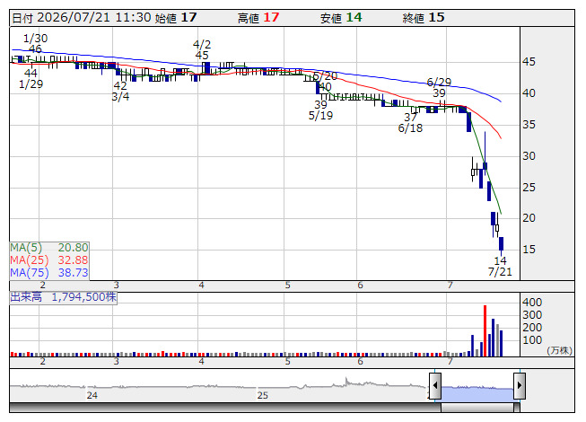Click the 24 year marker in the navigator
This screenshot has width=586, height=422.
click(x=92, y=395)
